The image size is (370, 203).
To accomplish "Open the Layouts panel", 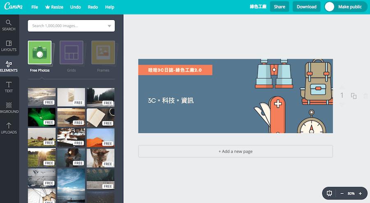I will [9, 46].
